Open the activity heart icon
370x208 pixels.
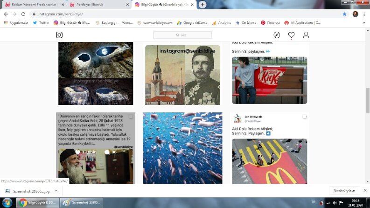(292, 35)
